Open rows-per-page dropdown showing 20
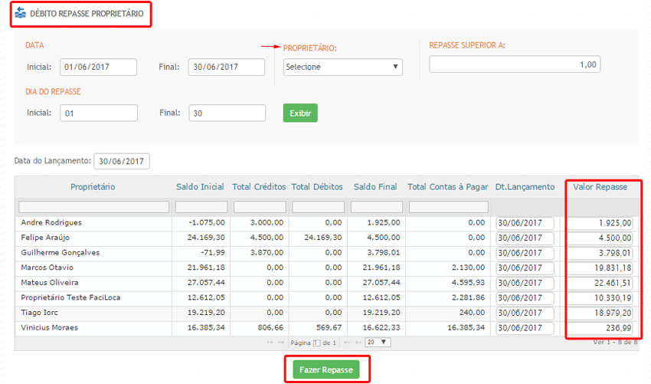This screenshot has height=384, width=651. coord(377,342)
